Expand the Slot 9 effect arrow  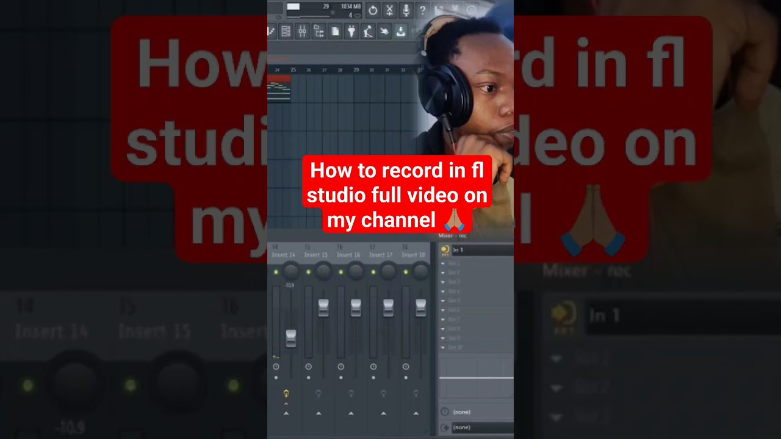coord(443,338)
